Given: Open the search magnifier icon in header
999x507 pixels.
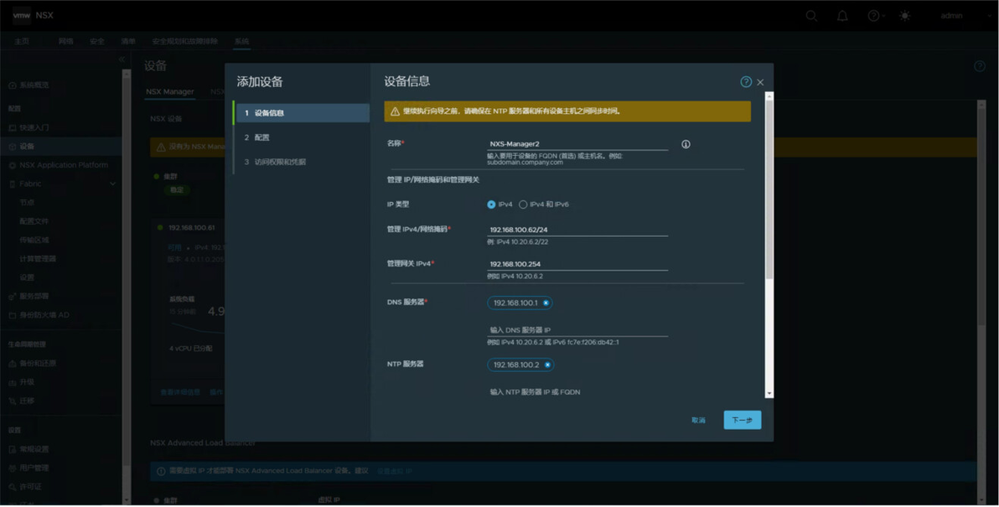Looking at the screenshot, I should 811,16.
